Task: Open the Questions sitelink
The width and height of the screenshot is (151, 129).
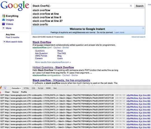Action: 40,51
